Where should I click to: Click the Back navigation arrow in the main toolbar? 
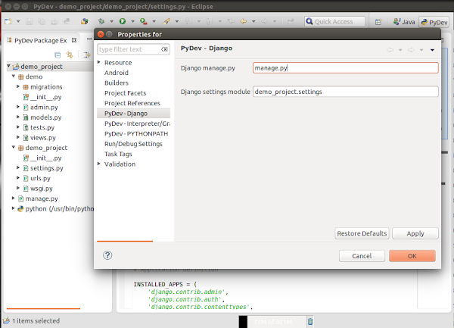[x=244, y=21]
